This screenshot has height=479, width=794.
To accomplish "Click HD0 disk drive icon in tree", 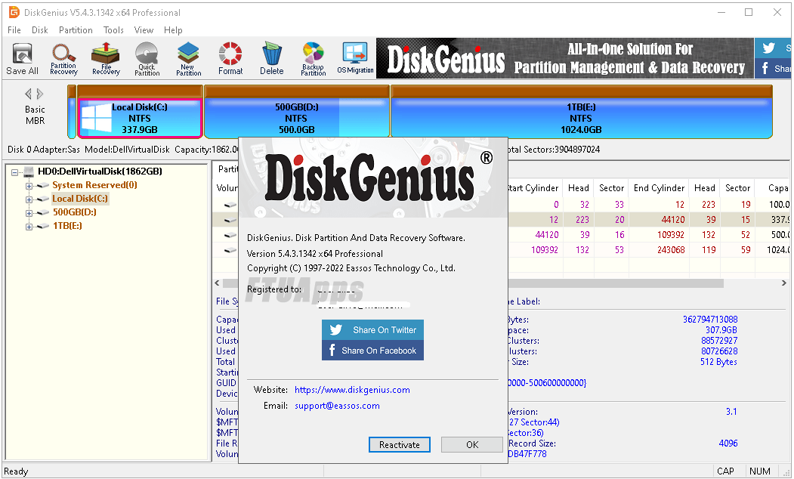I will coord(29,172).
